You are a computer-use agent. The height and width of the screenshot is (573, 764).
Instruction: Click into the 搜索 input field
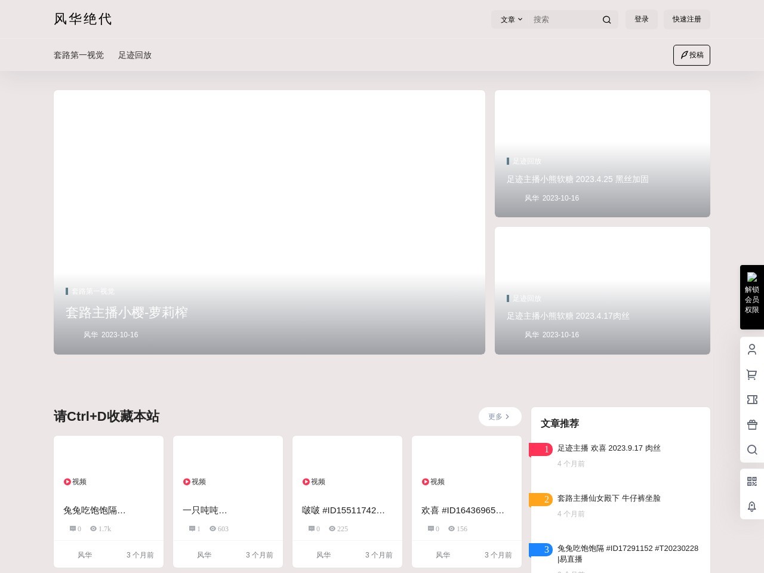pos(564,20)
